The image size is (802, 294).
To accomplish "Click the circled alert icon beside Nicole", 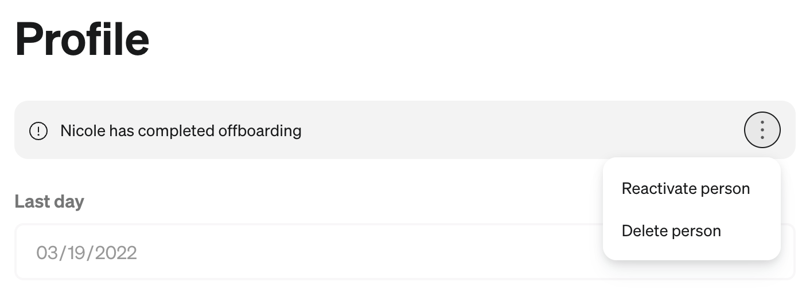I will (x=38, y=131).
